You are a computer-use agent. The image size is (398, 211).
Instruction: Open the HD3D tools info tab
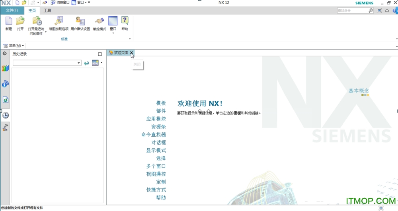point(5,84)
